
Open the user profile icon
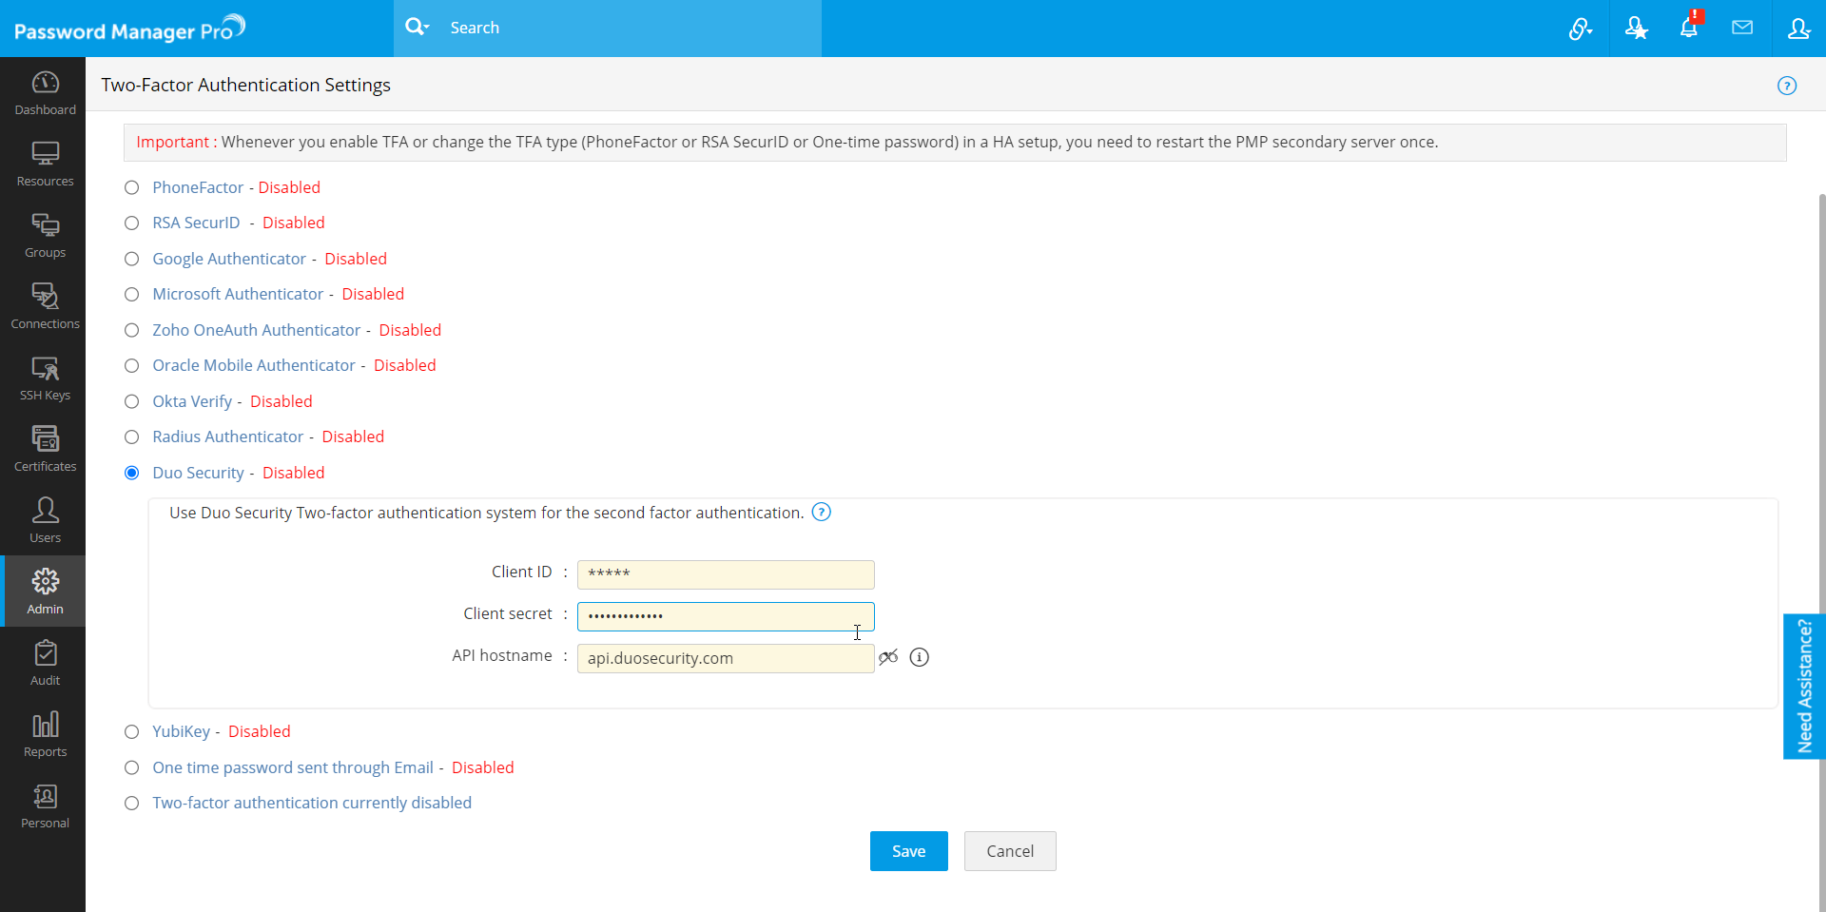coord(1798,29)
